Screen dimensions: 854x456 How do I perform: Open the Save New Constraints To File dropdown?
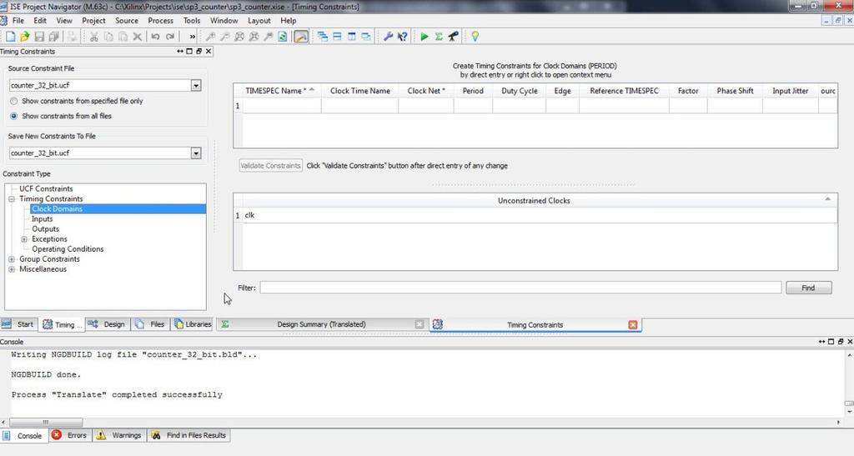[x=196, y=153]
